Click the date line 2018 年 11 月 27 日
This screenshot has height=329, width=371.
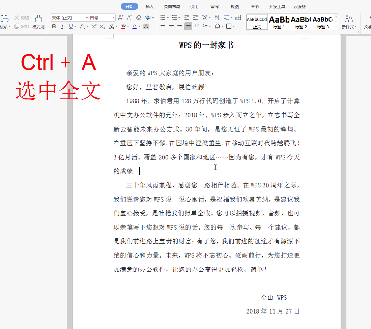pyautogui.click(x=273, y=311)
